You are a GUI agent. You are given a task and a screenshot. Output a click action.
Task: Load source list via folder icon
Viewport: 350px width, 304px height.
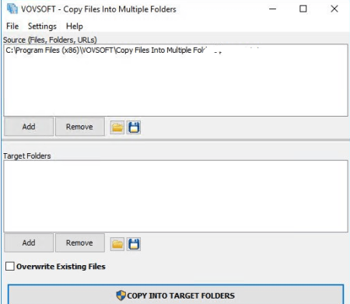117,128
